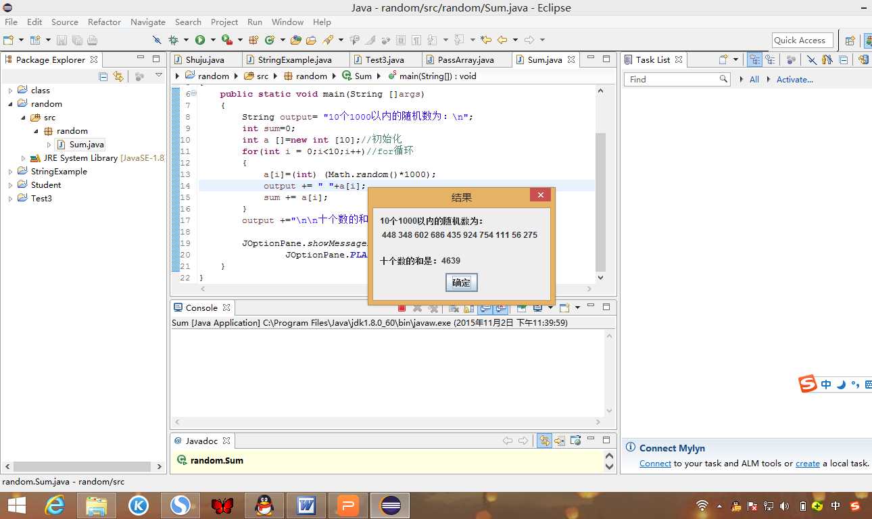Image resolution: width=872 pixels, height=519 pixels.
Task: Click Collapse All in Package Explorer
Action: pos(103,76)
